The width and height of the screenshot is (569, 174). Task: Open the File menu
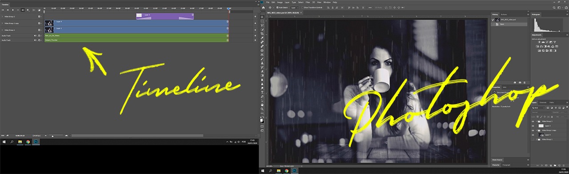pyautogui.click(x=268, y=2)
